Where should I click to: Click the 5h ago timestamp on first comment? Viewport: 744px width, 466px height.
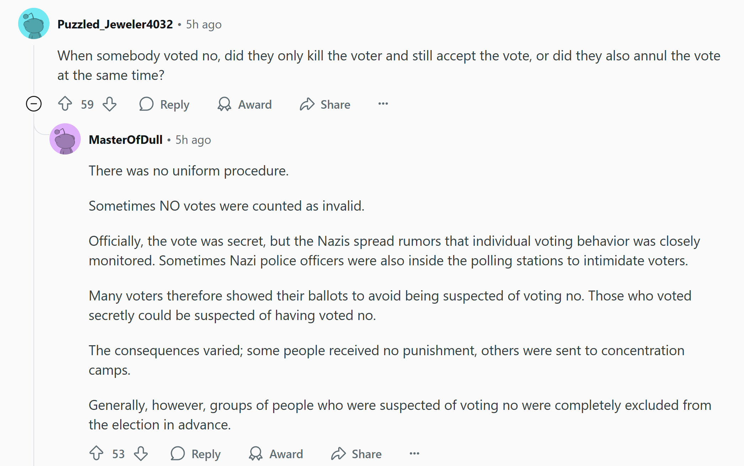(x=204, y=25)
